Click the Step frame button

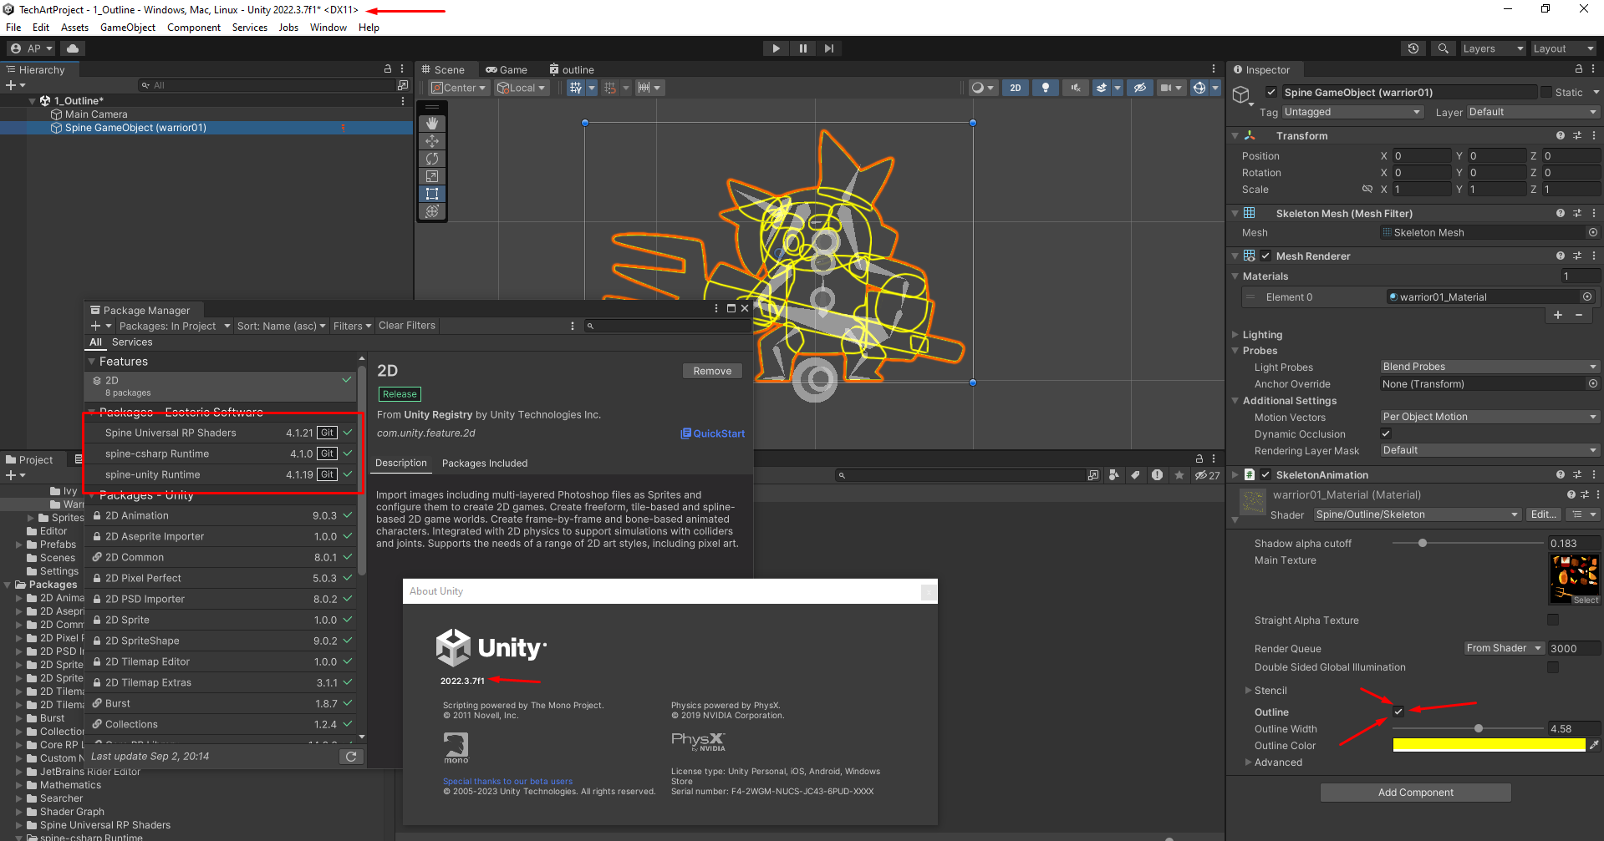(x=828, y=48)
